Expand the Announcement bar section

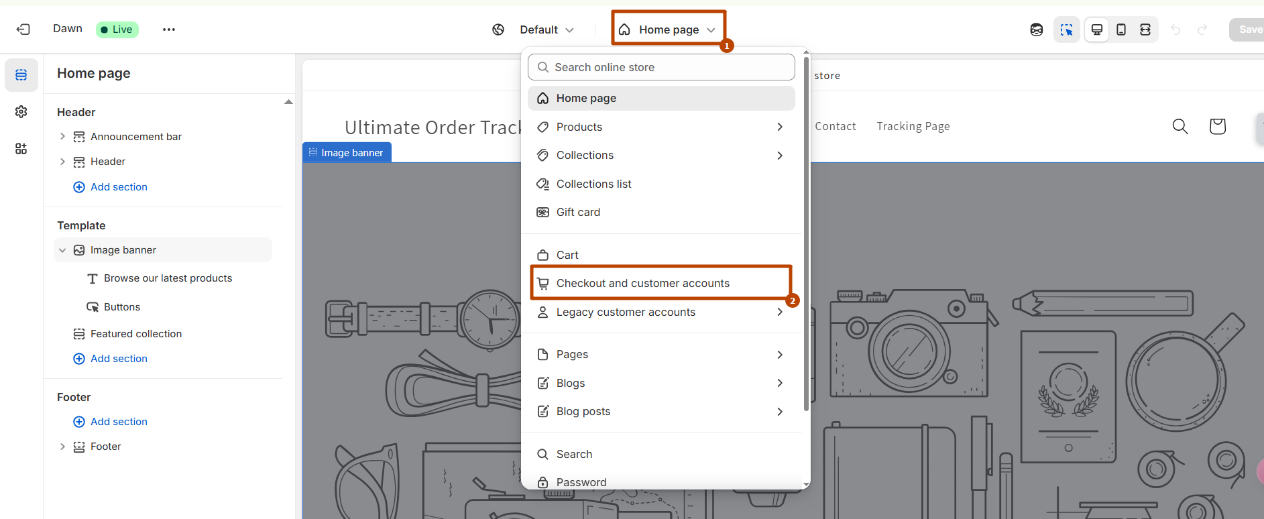(x=62, y=136)
